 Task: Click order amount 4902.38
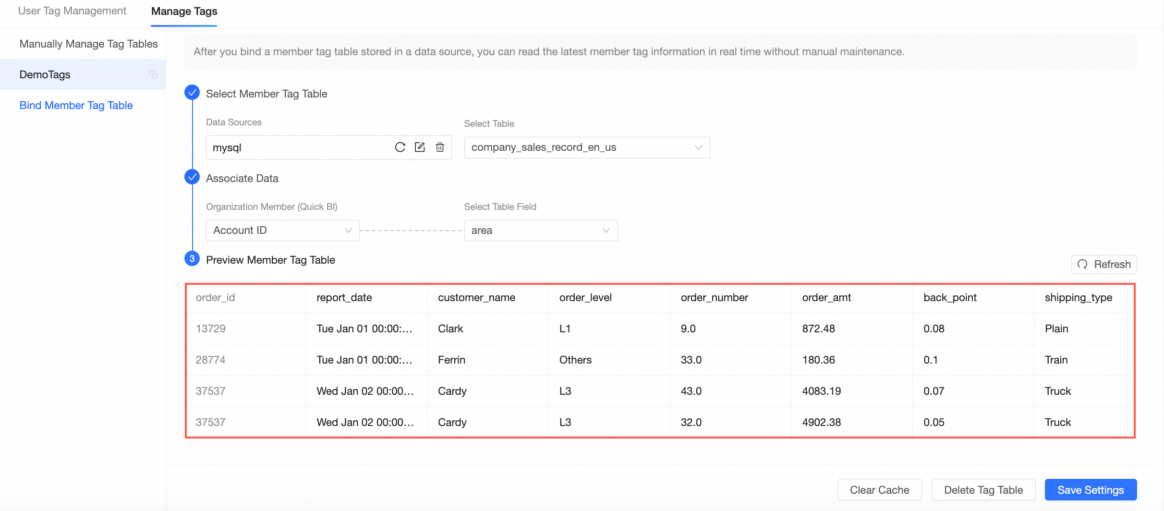(821, 423)
